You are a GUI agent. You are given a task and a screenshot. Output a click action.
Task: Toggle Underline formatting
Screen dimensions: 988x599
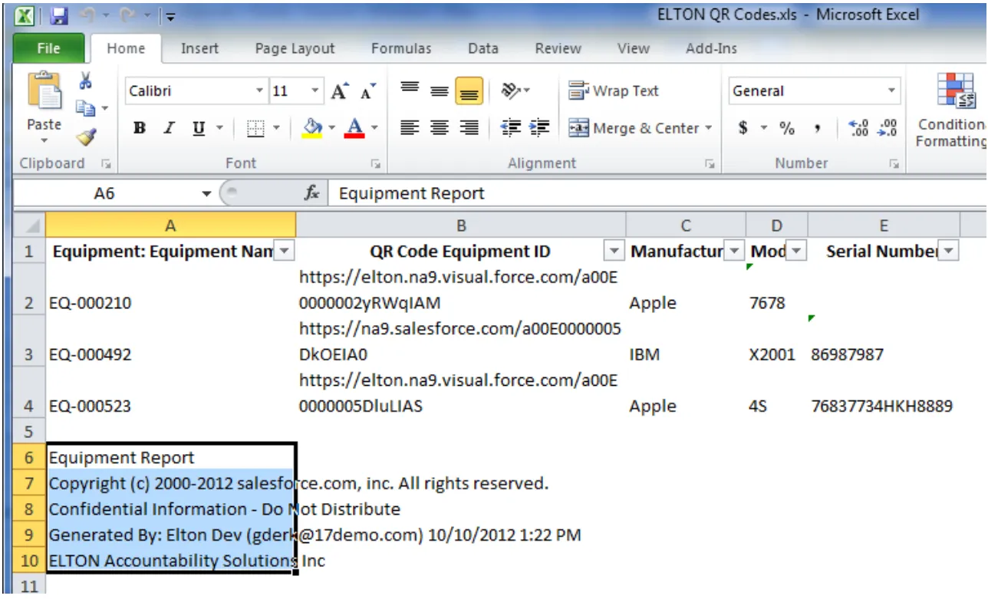[199, 128]
